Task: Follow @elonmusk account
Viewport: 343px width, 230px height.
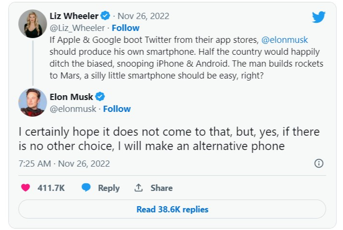Action: tap(117, 109)
